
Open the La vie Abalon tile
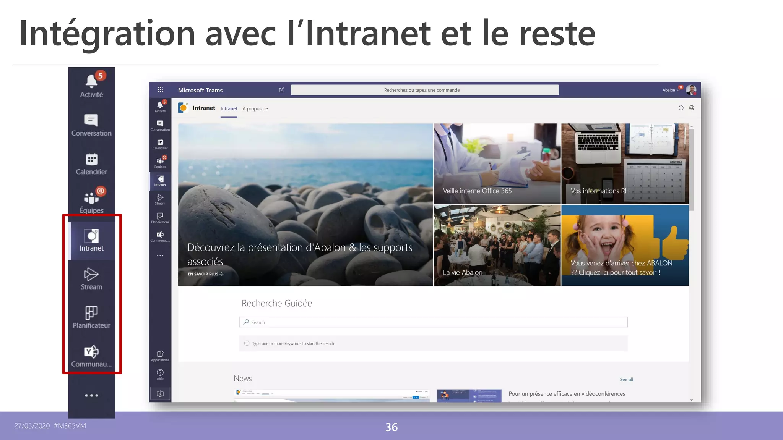[x=497, y=245]
